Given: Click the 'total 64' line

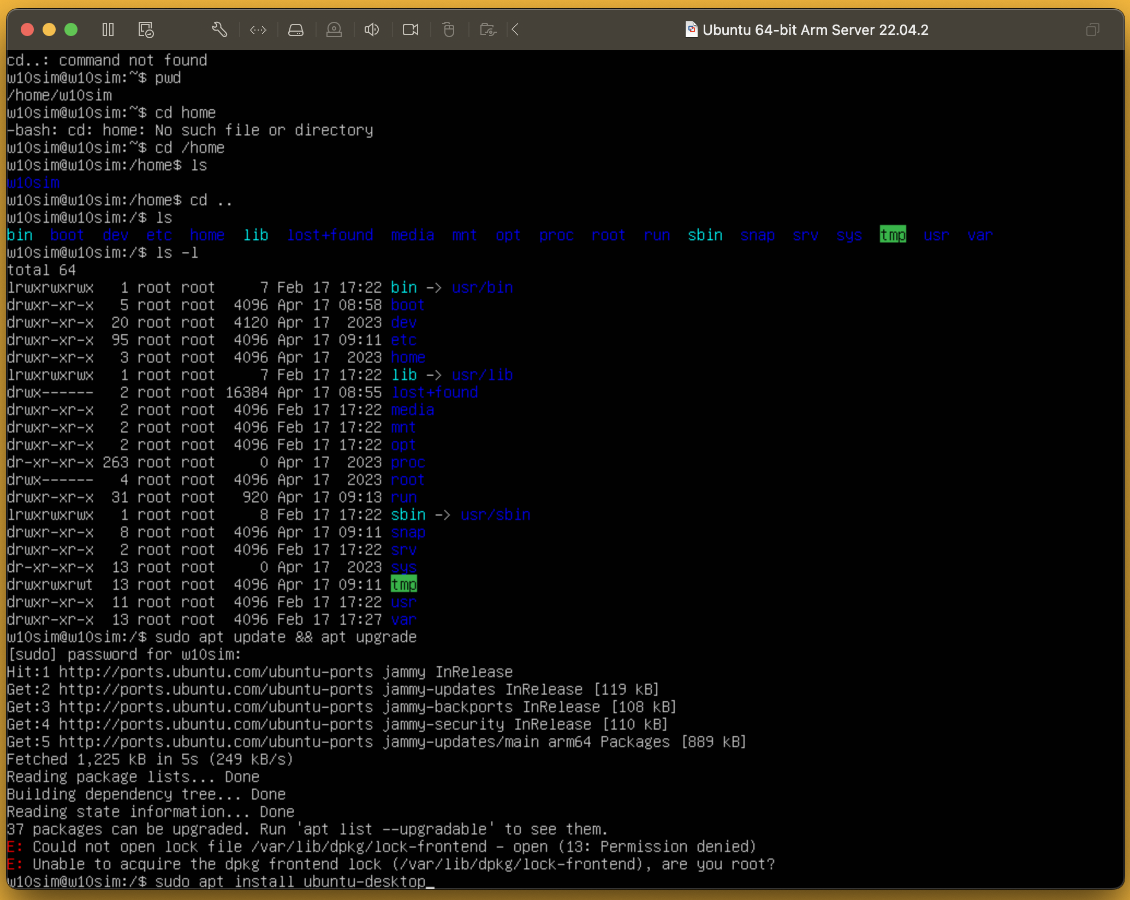Looking at the screenshot, I should [x=41, y=270].
